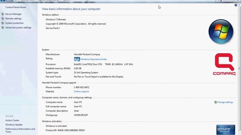The image size is (241, 135).
Task: Open Remote settings
Action: (14, 18)
